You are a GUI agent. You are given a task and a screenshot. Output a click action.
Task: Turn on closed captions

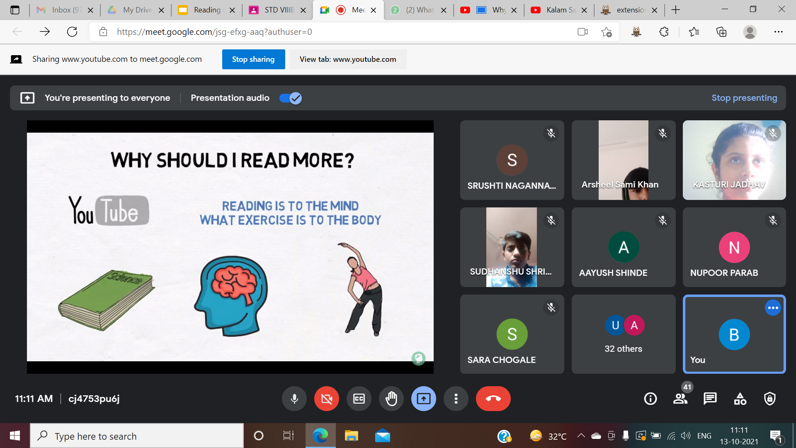[x=359, y=399]
